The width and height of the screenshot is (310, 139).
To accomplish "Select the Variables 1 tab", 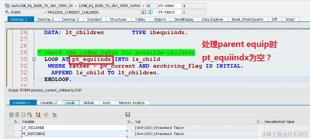I will (x=23, y=103).
